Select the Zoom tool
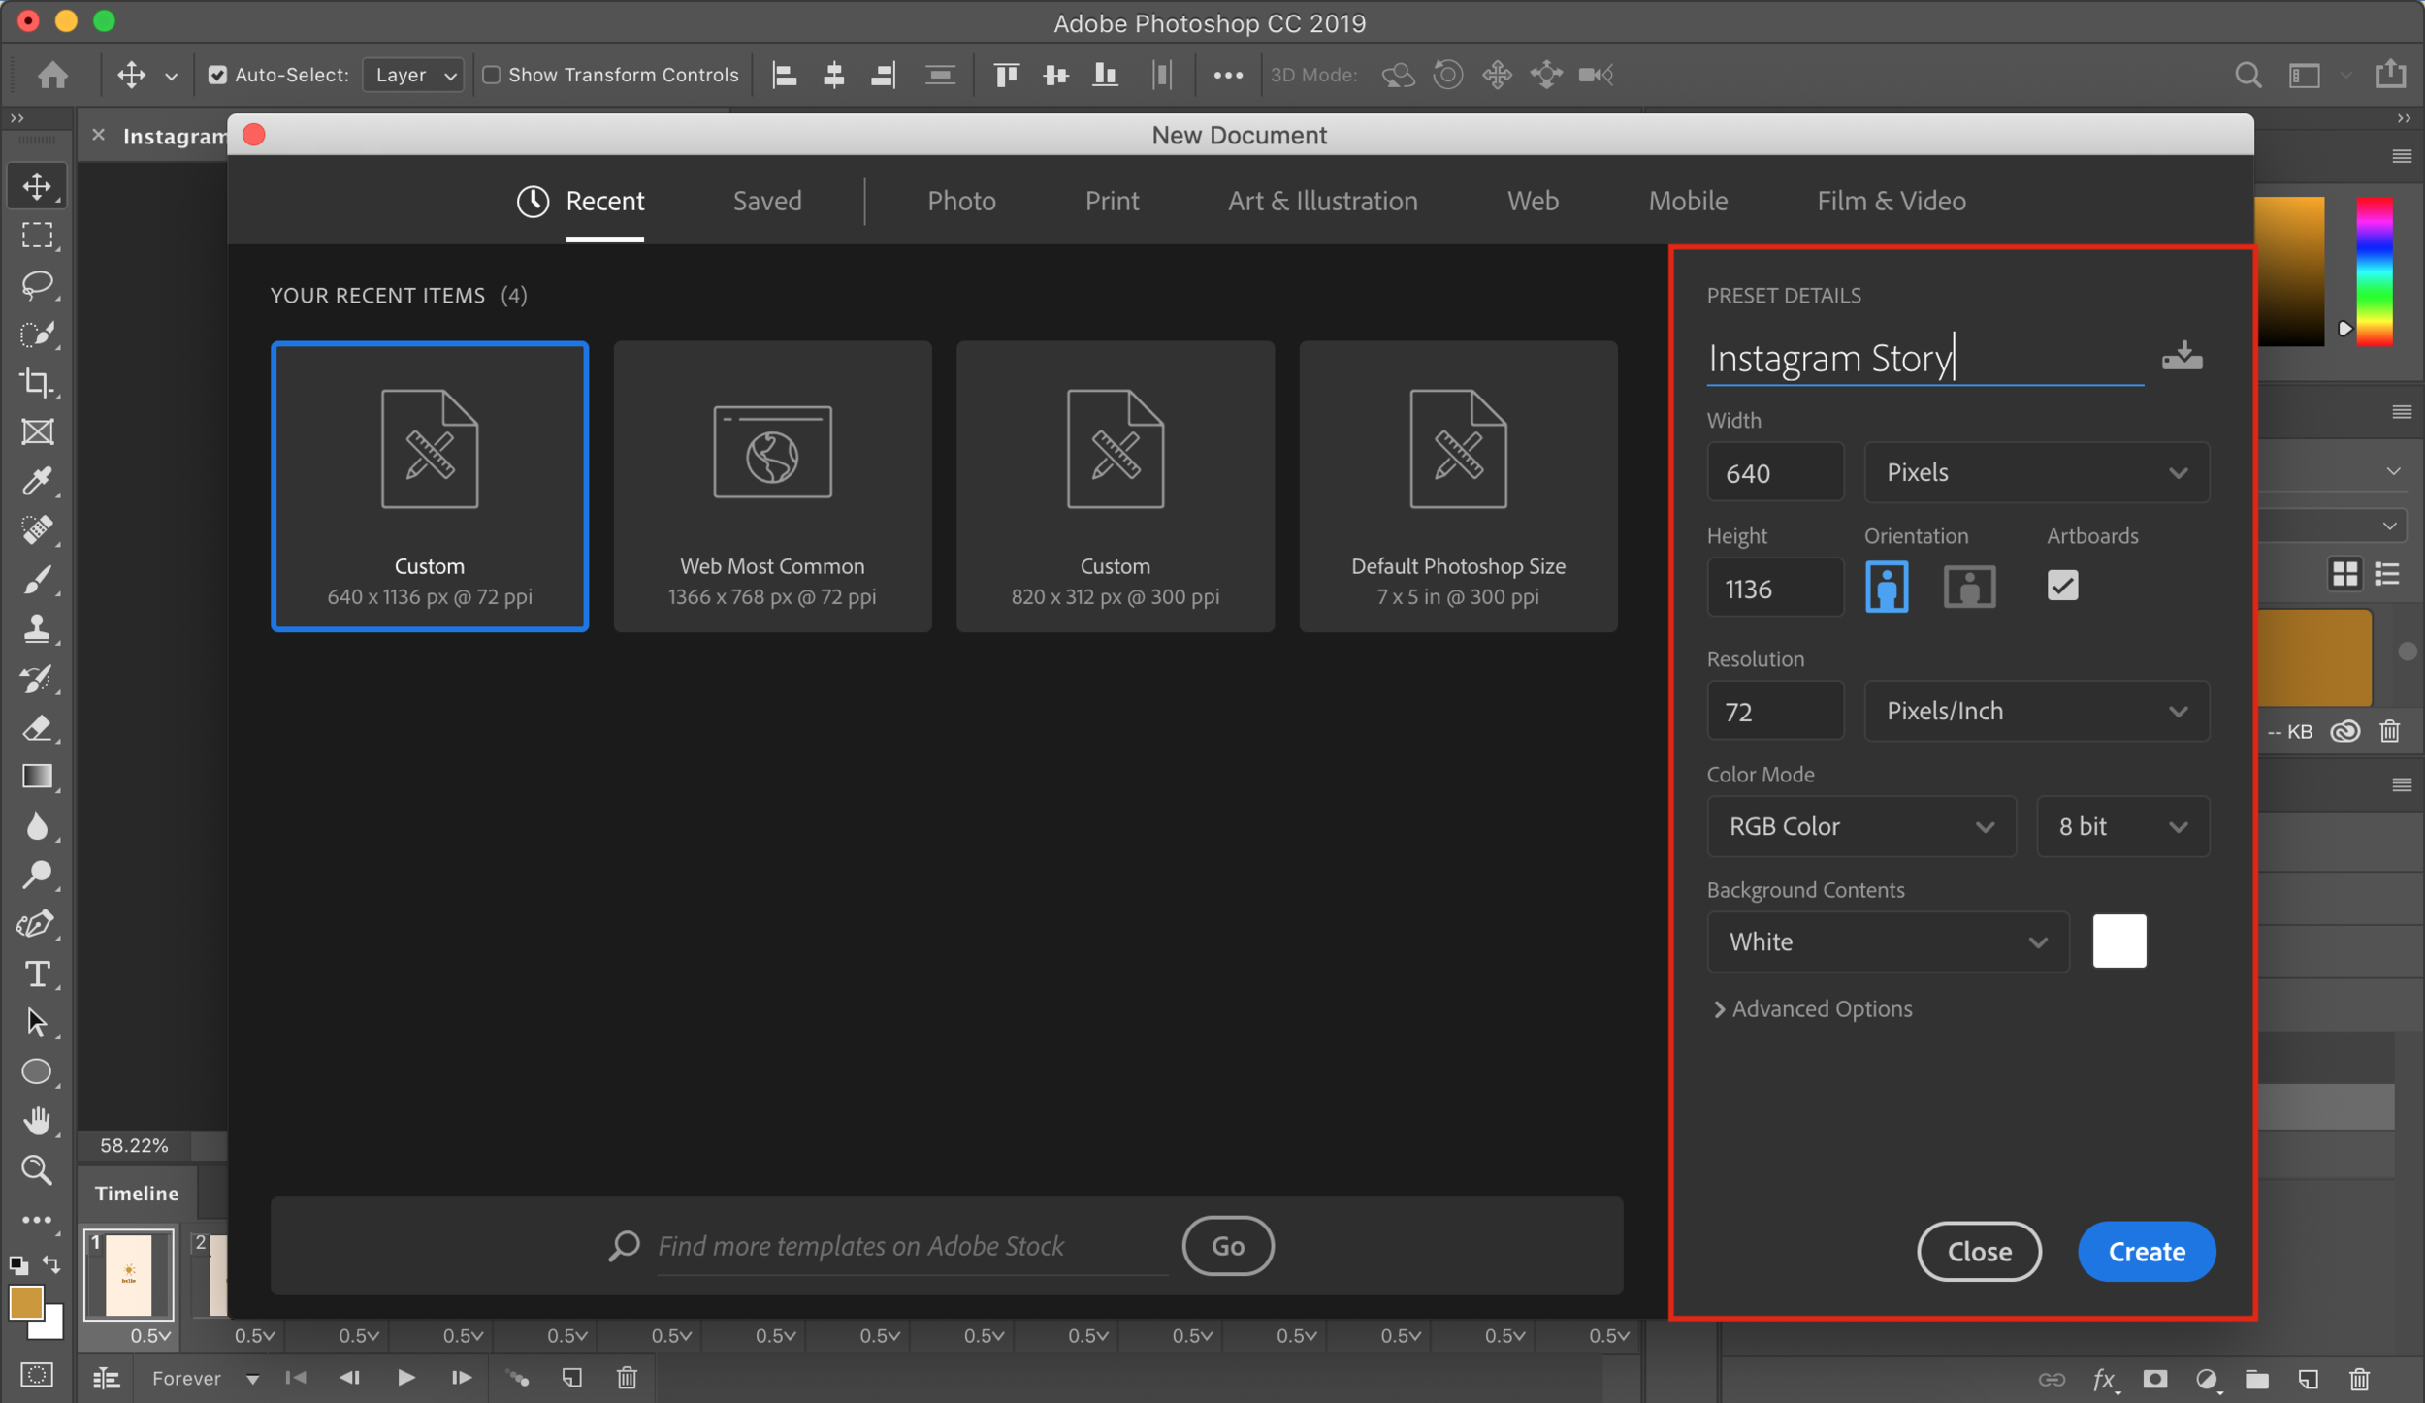 click(37, 1170)
